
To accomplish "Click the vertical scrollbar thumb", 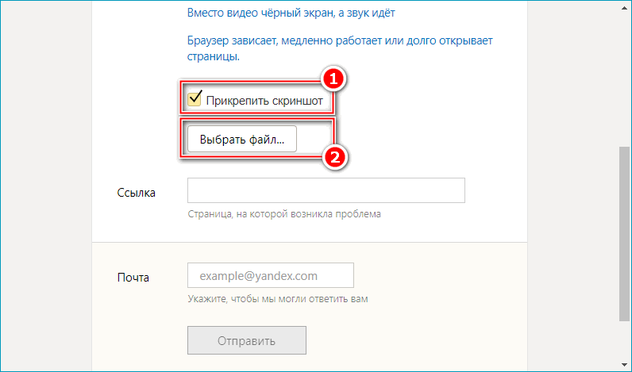I will pos(625,234).
